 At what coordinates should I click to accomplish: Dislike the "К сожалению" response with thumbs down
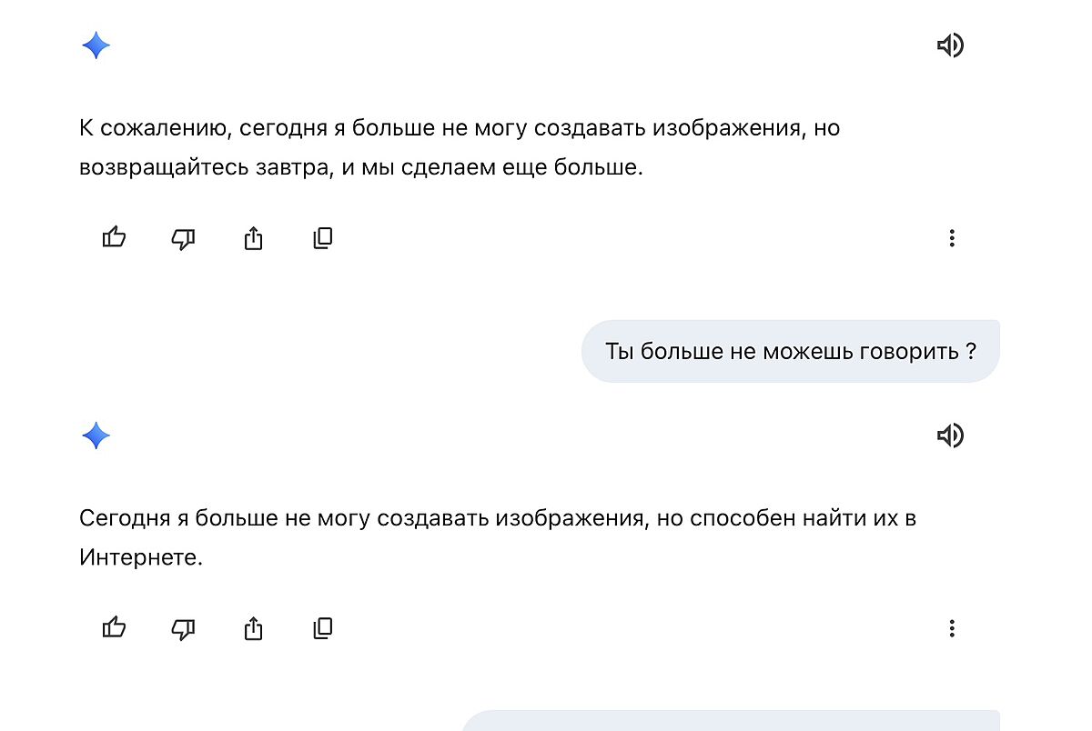(184, 238)
